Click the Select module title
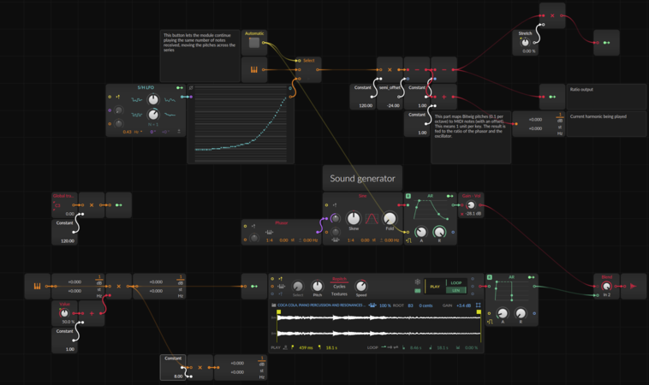Viewport: 649px width, 385px height. pyautogui.click(x=308, y=61)
